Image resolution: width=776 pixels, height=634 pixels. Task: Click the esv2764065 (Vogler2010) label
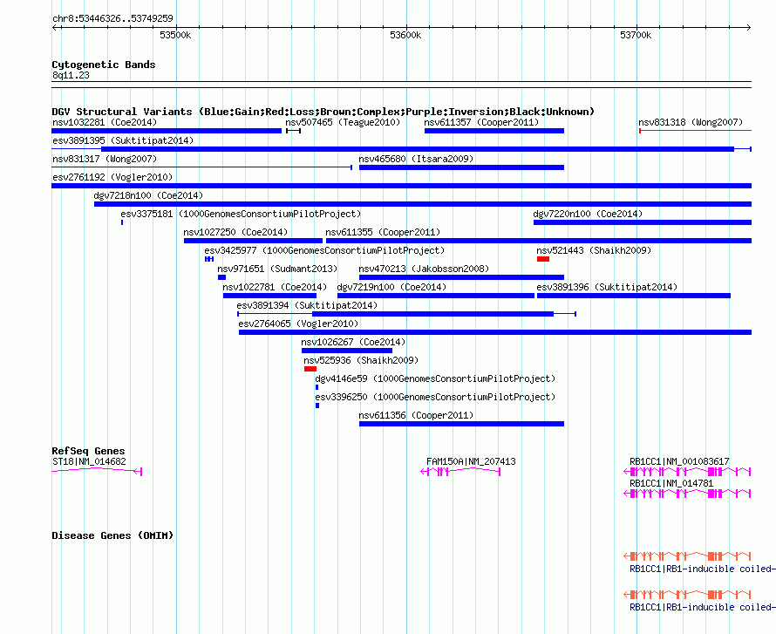298,324
